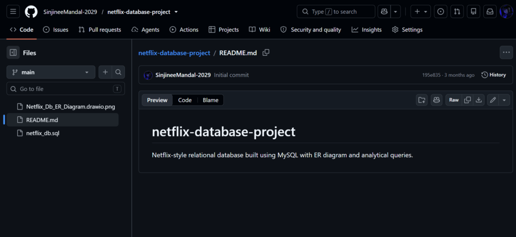
Task: Collapse the Files tree side panel
Action: [x=13, y=52]
